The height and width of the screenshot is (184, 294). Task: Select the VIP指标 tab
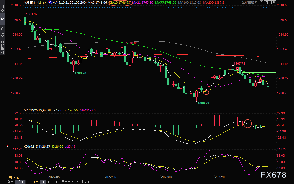click(x=33, y=182)
